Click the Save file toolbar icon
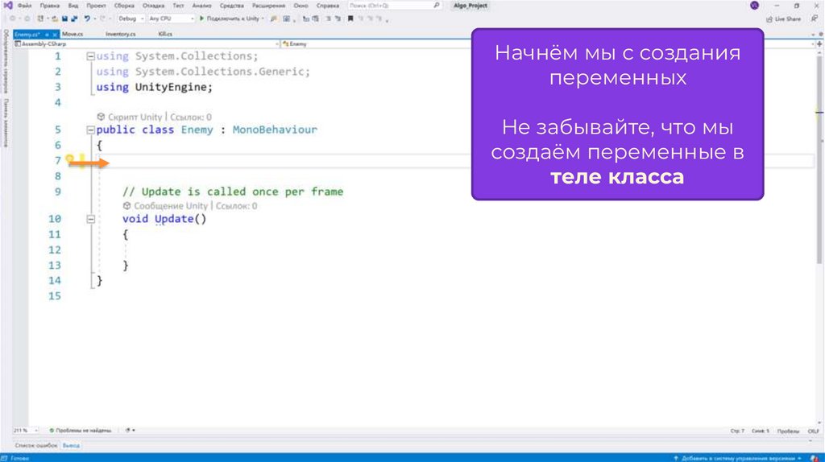Viewport: 825px width, 462px height. 64,19
